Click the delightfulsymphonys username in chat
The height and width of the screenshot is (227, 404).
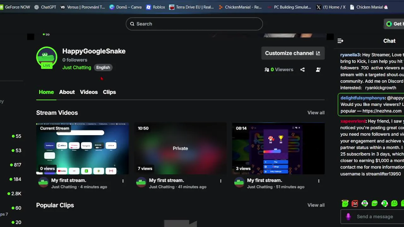(x=363, y=98)
